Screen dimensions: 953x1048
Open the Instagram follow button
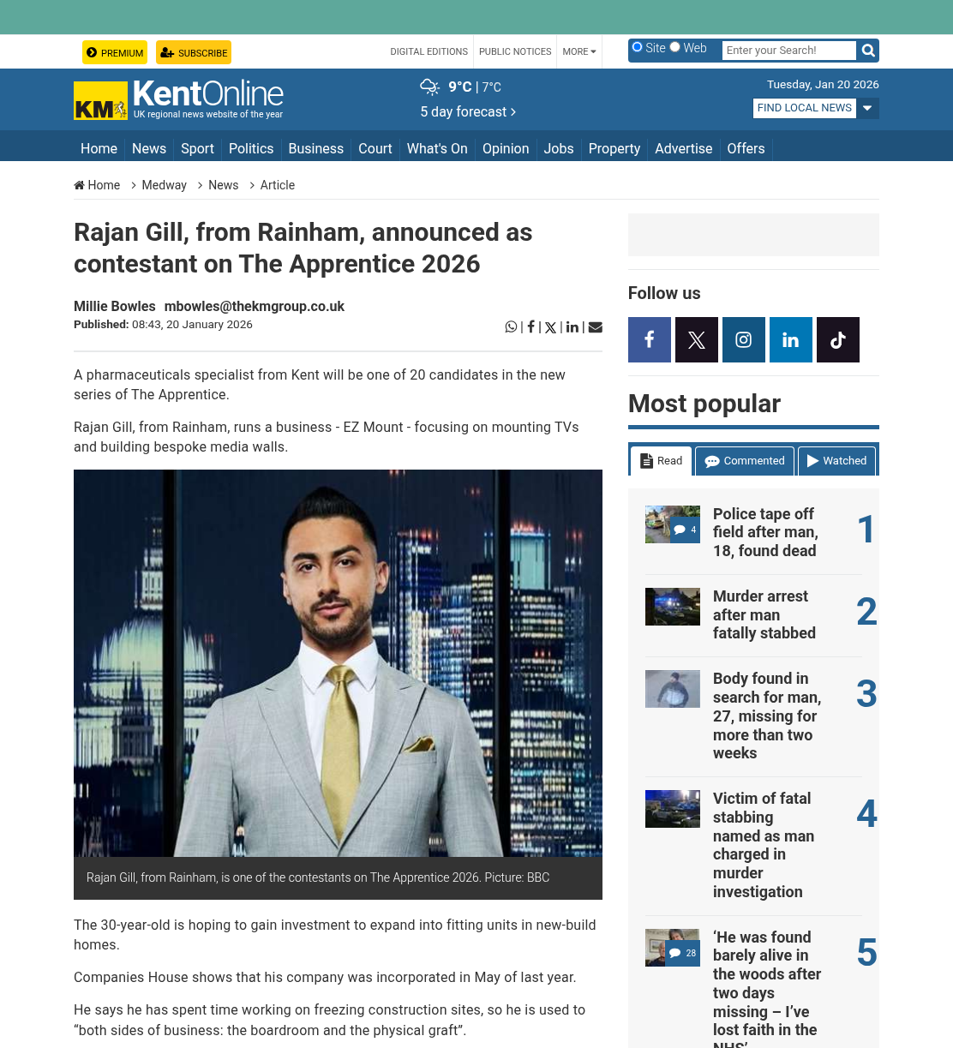(744, 340)
